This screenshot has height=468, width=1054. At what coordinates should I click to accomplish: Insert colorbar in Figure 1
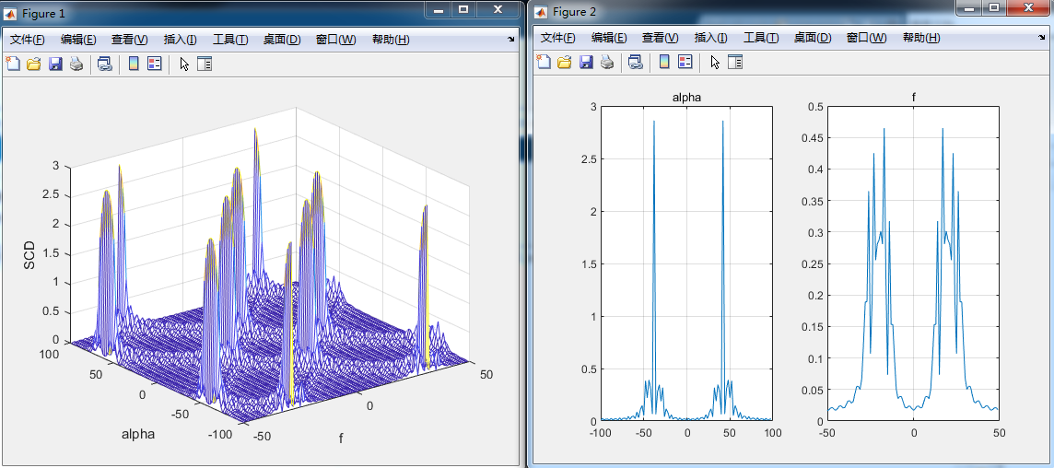(133, 64)
